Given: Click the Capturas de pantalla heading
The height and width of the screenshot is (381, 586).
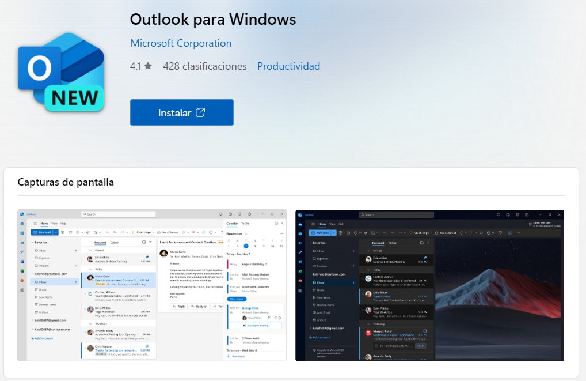Looking at the screenshot, I should click(66, 182).
